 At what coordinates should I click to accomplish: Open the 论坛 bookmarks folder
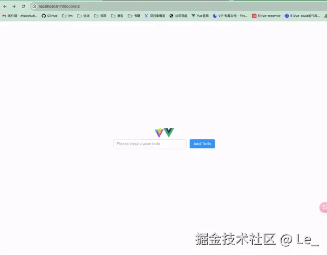83,16
